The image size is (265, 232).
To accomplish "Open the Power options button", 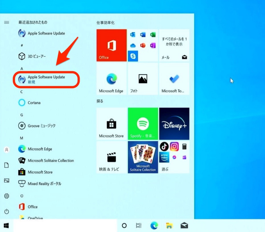I will (7, 211).
